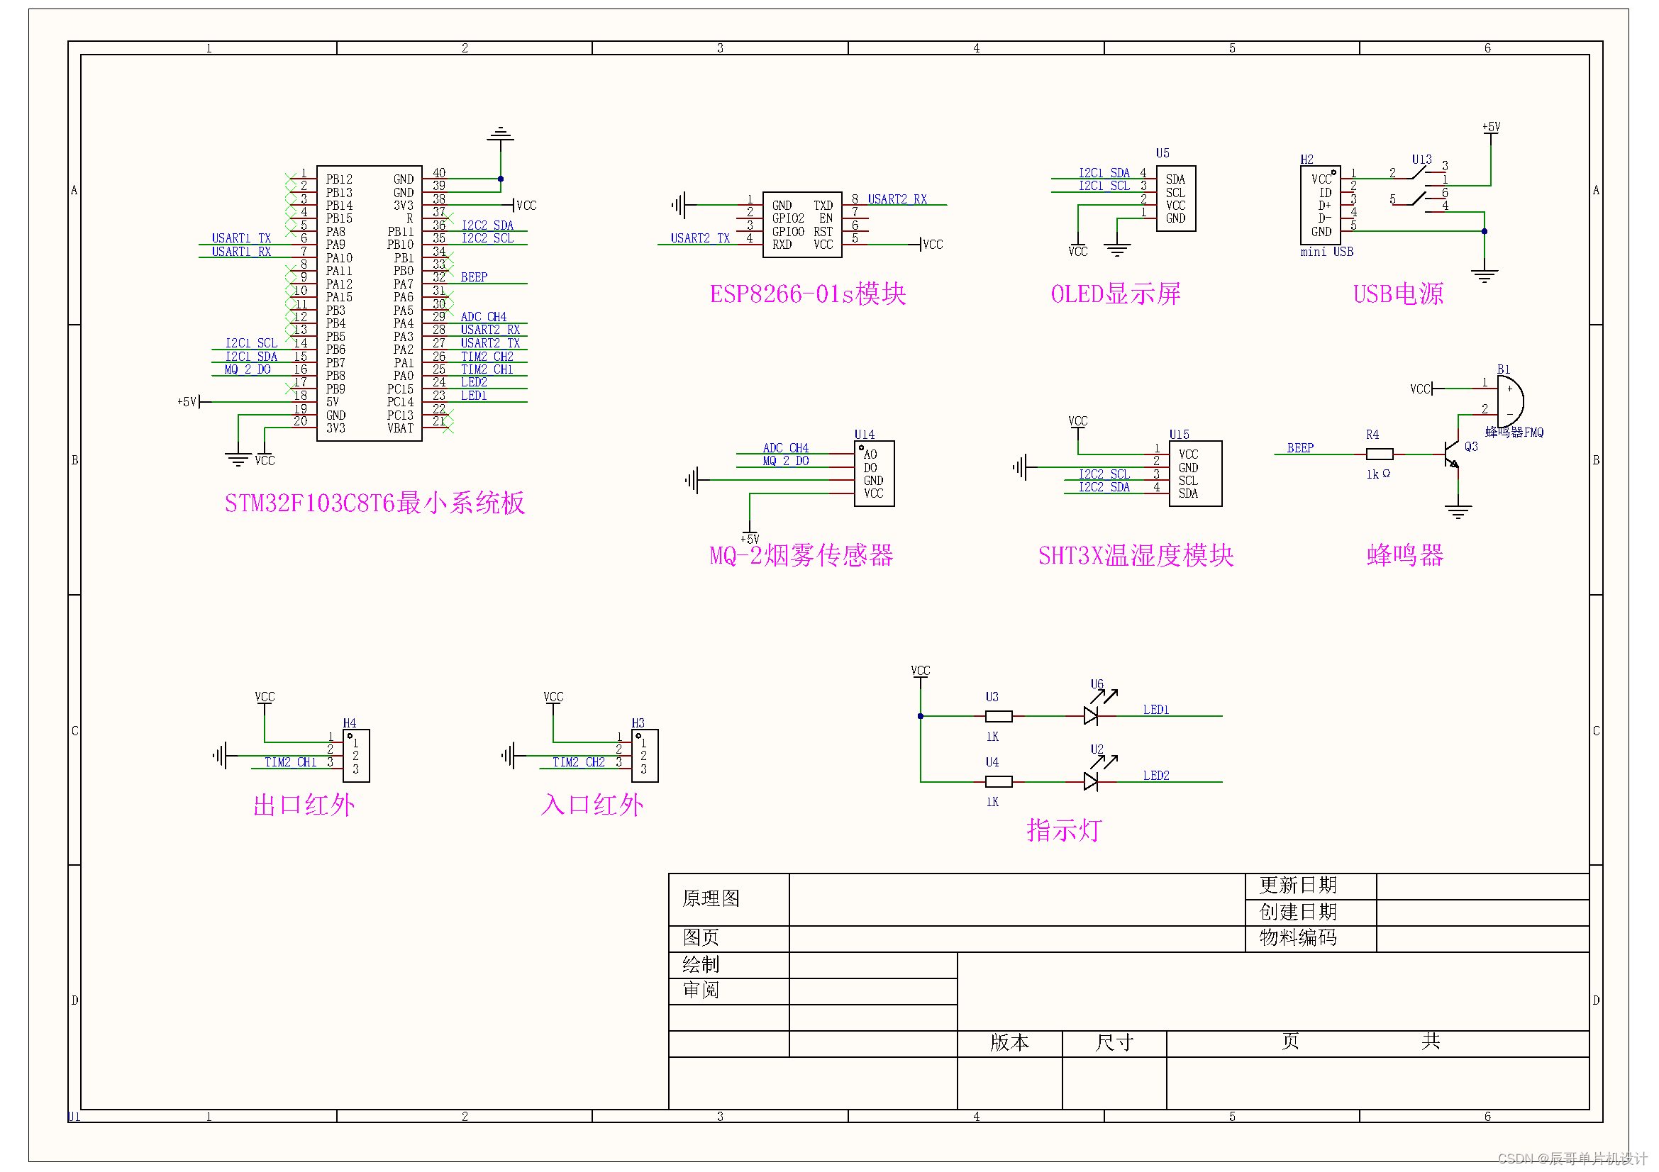Select the U2 LED diode symbol
This screenshot has width=1659, height=1172.
[x=1091, y=781]
